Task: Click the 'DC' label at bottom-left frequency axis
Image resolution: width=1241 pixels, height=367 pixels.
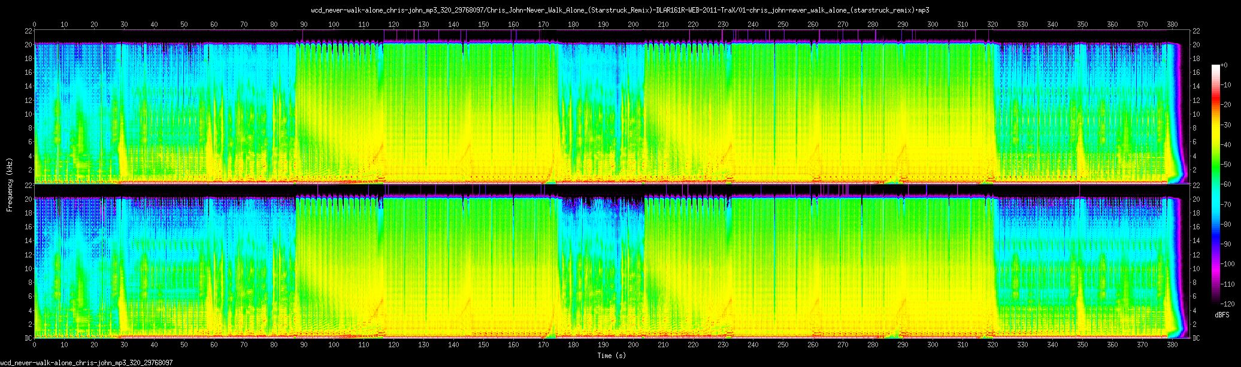Action: coord(29,338)
